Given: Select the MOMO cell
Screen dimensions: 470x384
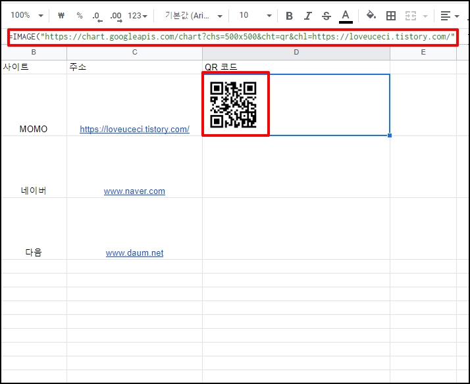Looking at the screenshot, I should (34, 105).
